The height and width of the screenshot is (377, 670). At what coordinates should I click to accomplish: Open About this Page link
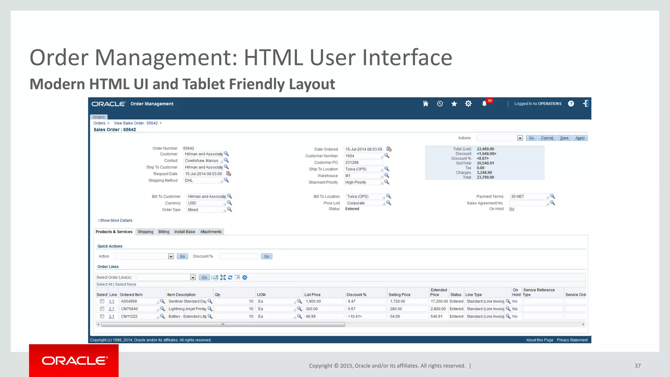tap(539, 340)
